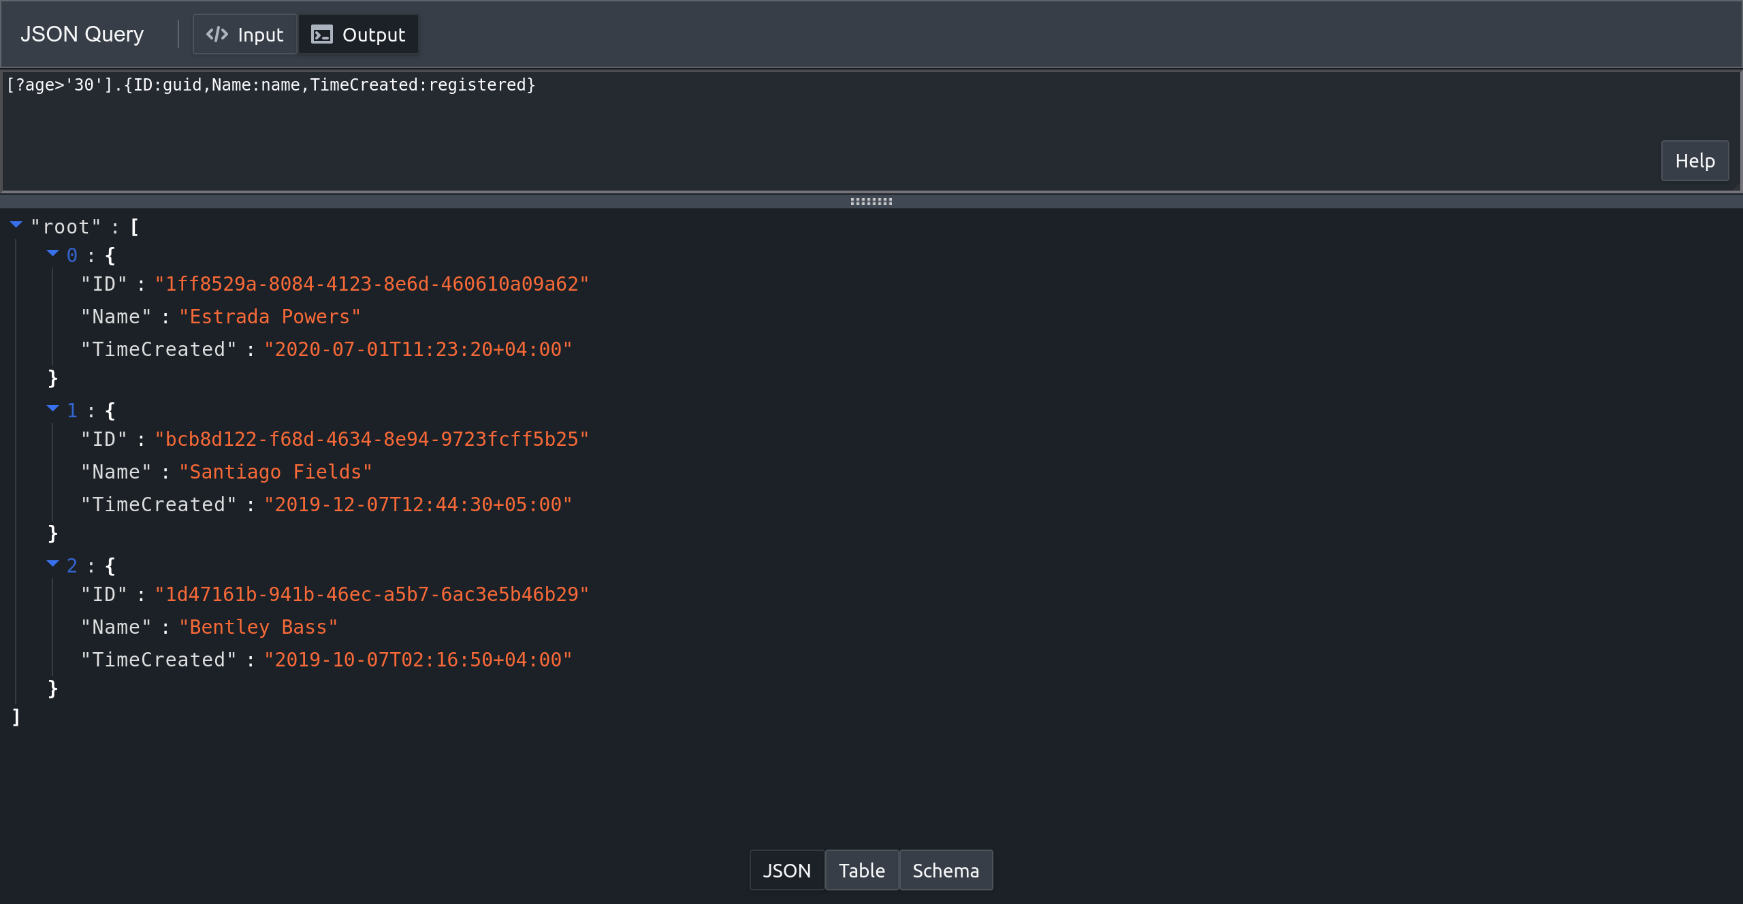Click "ID" key in item 2
This screenshot has width=1743, height=904.
click(x=104, y=594)
